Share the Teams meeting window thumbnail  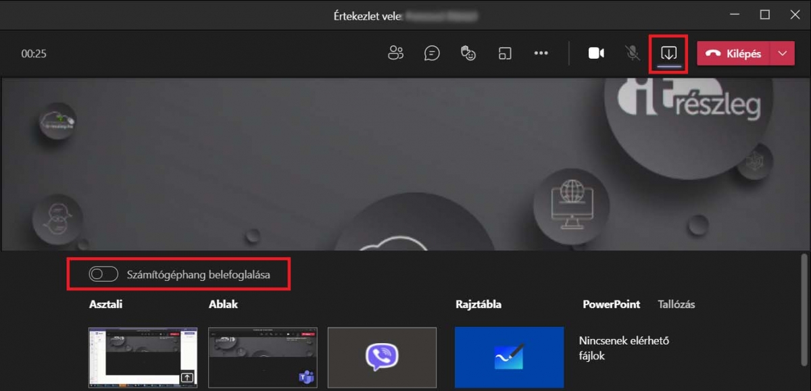pyautogui.click(x=262, y=358)
